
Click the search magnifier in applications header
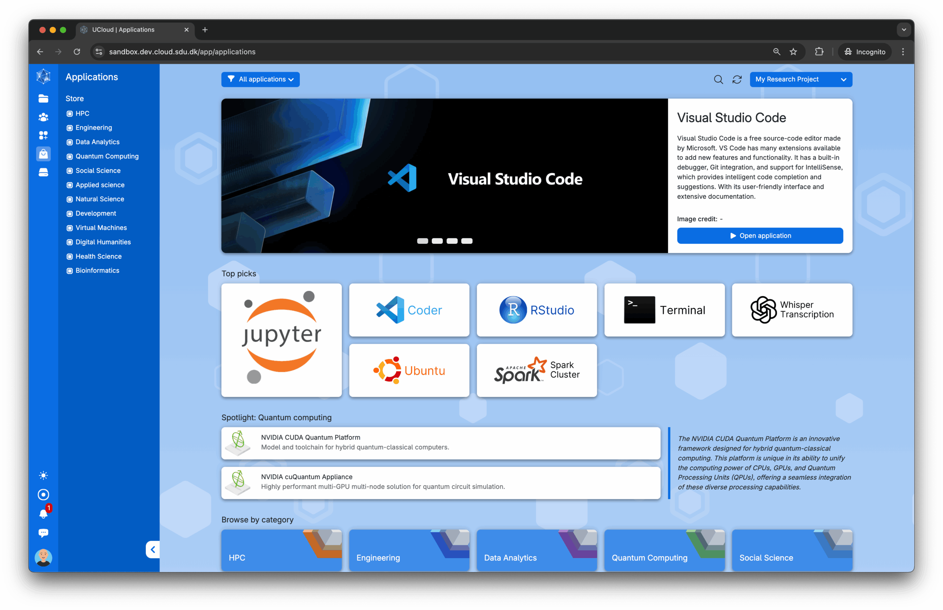(718, 80)
